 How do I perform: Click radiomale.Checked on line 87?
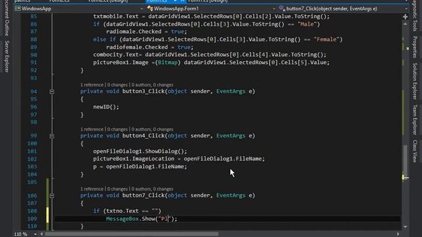click(133, 32)
